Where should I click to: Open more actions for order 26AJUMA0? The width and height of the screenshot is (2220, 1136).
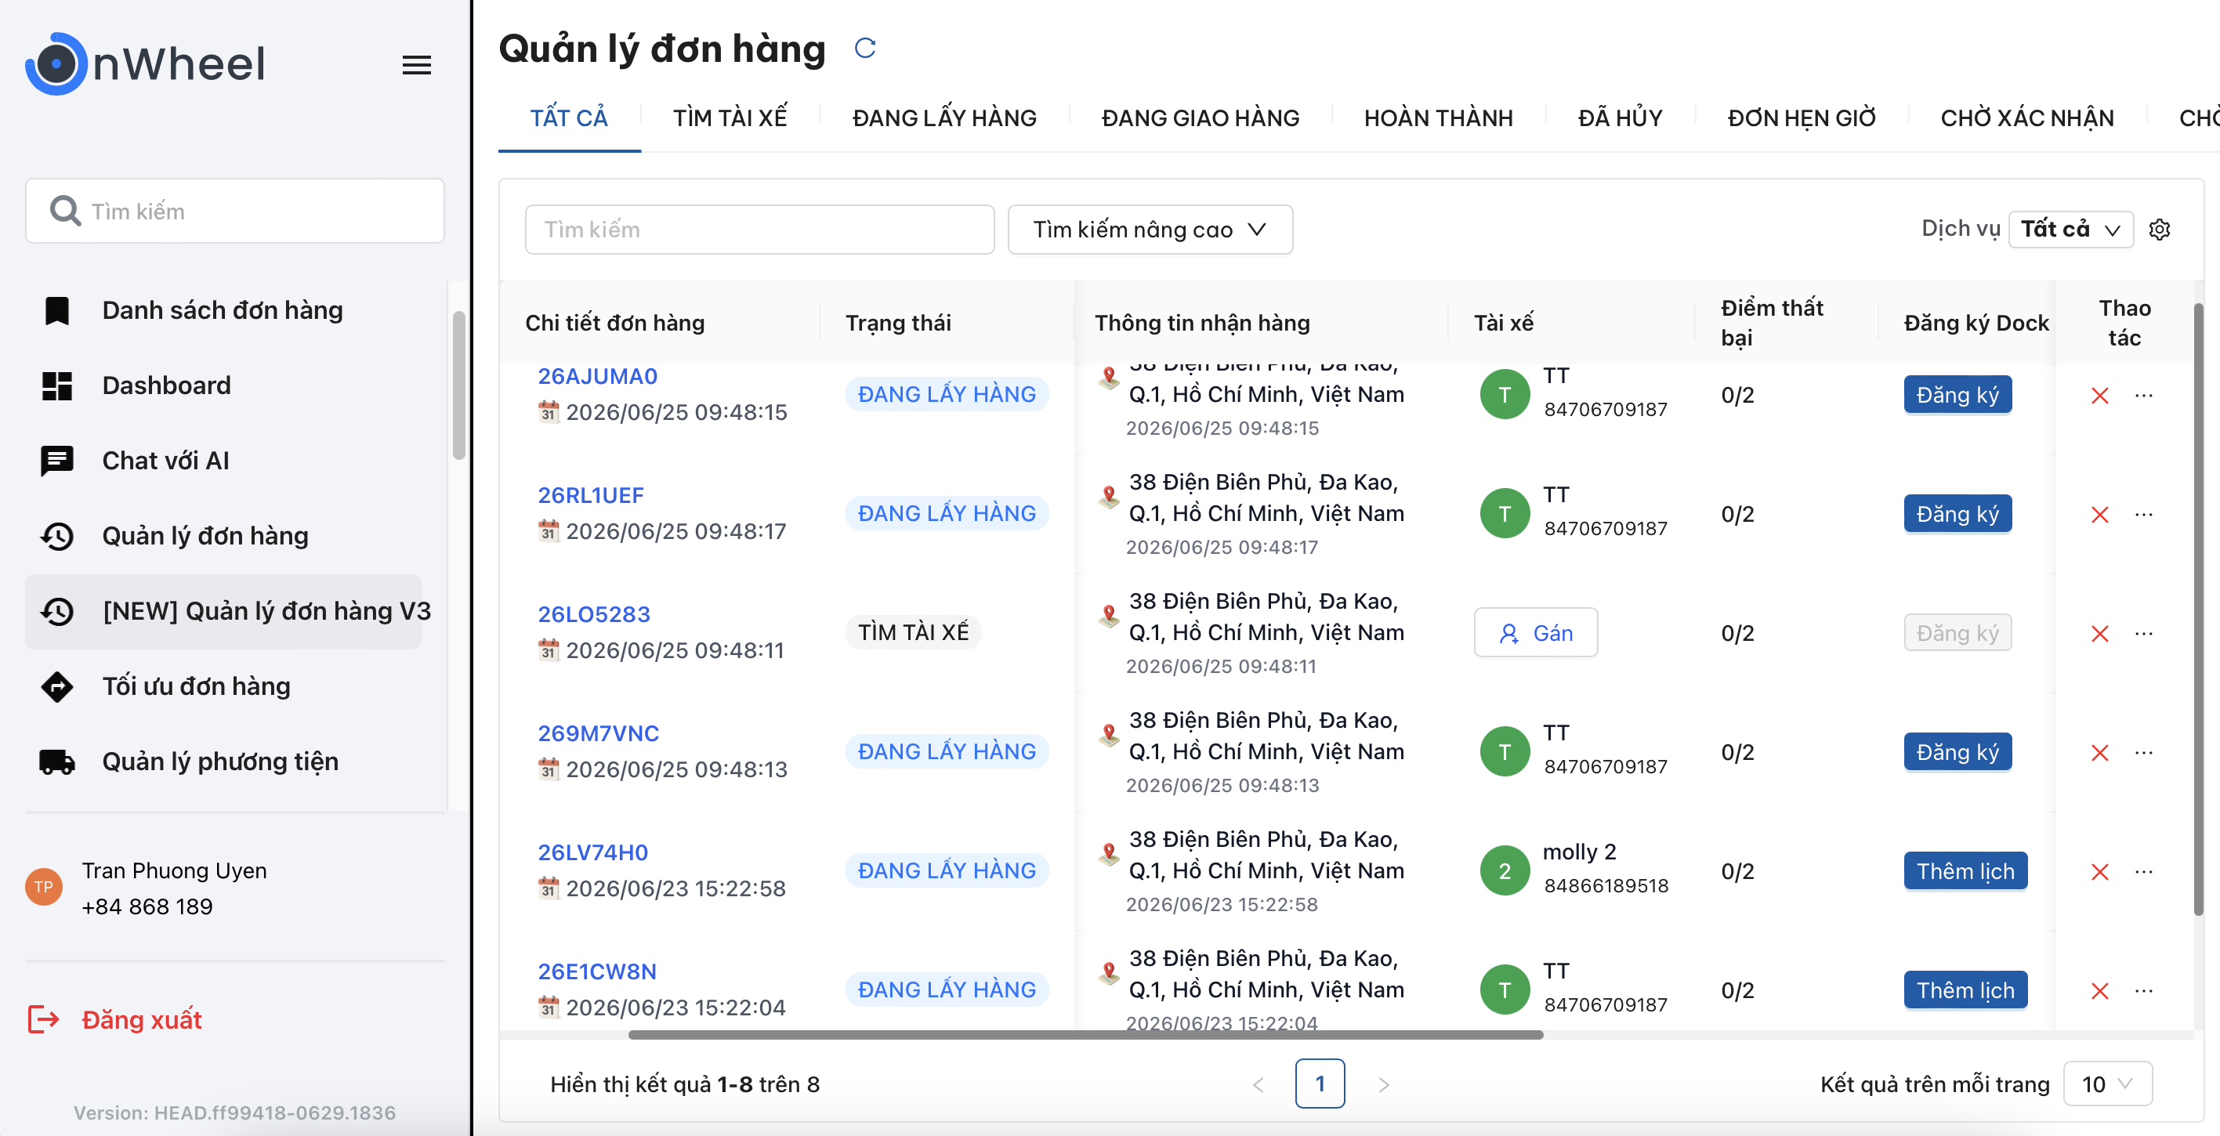(x=2143, y=396)
